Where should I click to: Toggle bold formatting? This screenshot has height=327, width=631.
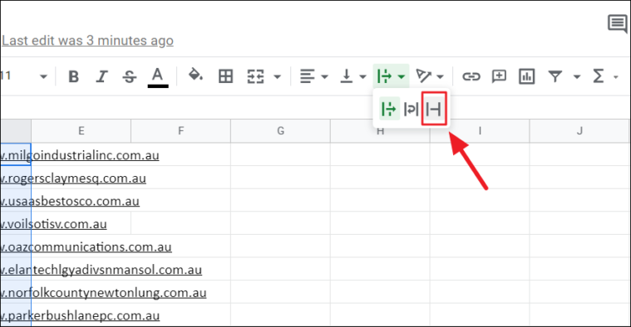(74, 76)
